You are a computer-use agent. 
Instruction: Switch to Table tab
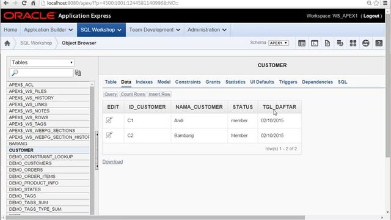coord(111,82)
